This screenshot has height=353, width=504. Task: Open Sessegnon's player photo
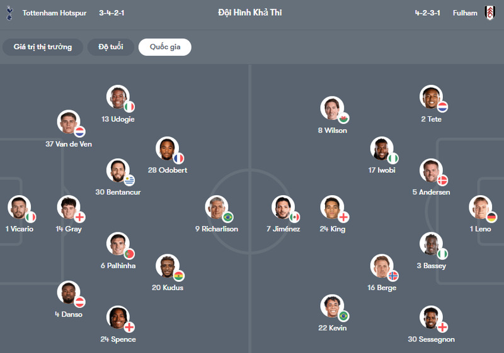tap(431, 318)
